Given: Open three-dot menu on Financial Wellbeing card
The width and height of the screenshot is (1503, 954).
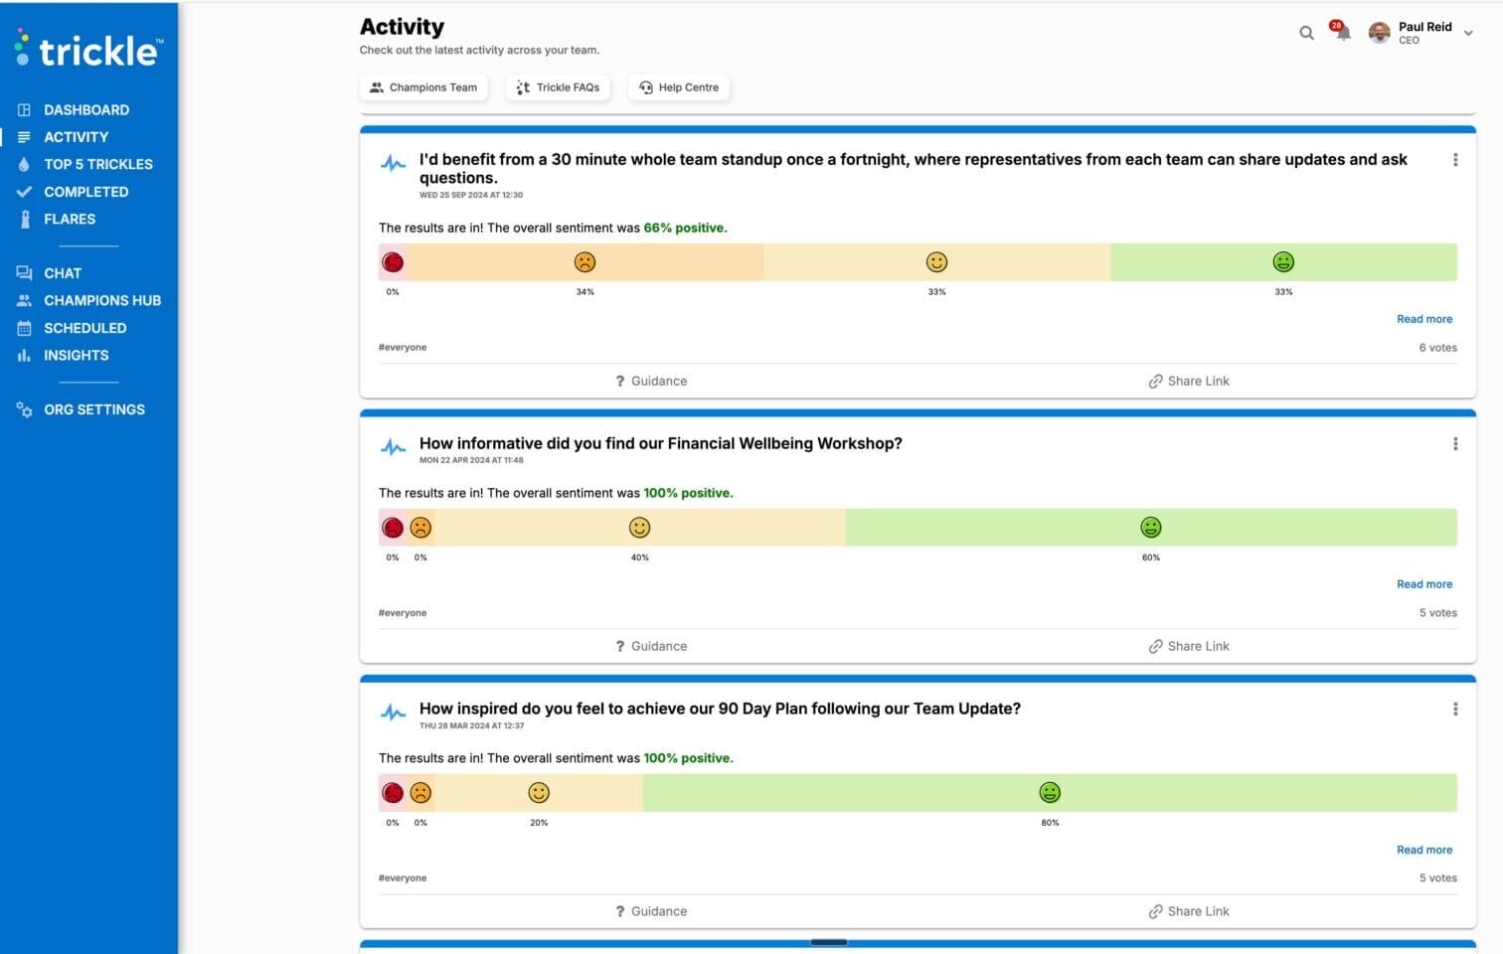Looking at the screenshot, I should pos(1455,444).
